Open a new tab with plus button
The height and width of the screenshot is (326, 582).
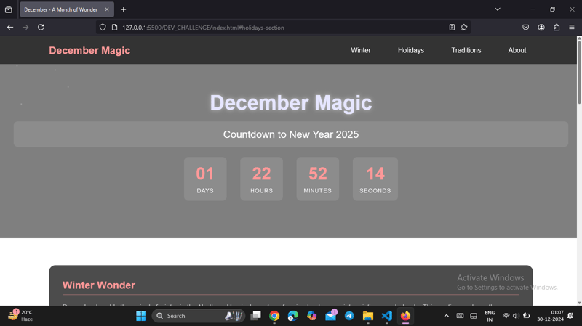click(x=123, y=9)
